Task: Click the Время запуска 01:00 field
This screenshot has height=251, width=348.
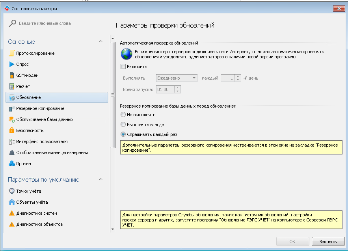Action: [x=166, y=89]
